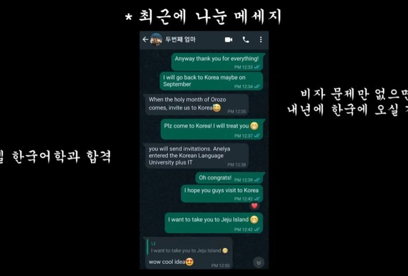The image size is (408, 276).
Task: Select the 'I hope you guys visit to Korea' message
Action: [x=222, y=194]
